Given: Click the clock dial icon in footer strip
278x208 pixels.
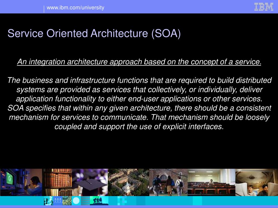Looking at the screenshot, I should [x=67, y=201].
